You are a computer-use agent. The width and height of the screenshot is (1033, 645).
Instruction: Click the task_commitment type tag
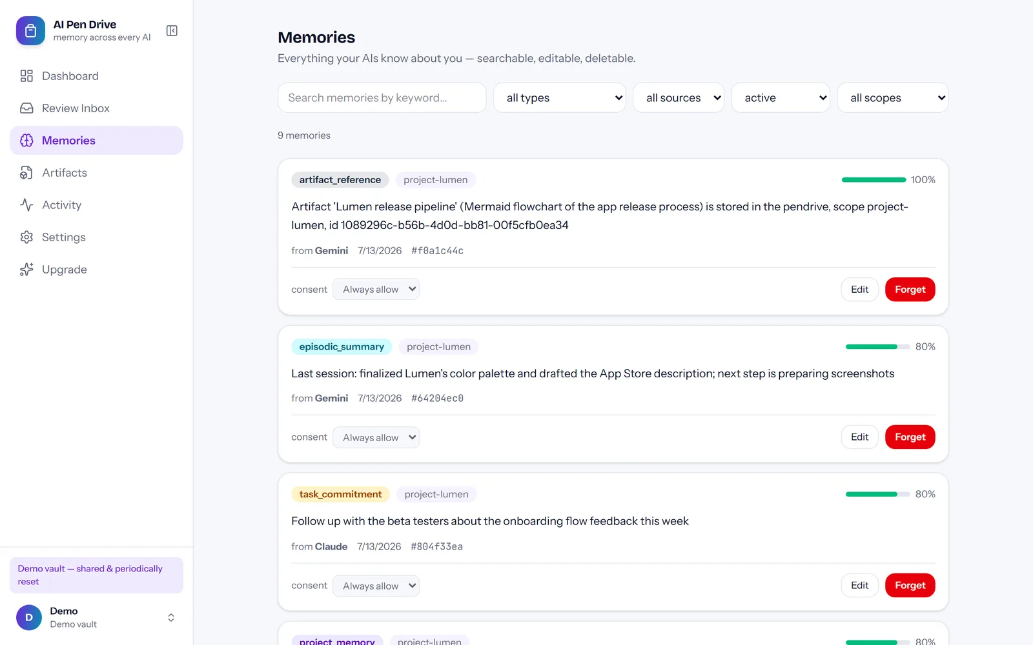coord(340,495)
